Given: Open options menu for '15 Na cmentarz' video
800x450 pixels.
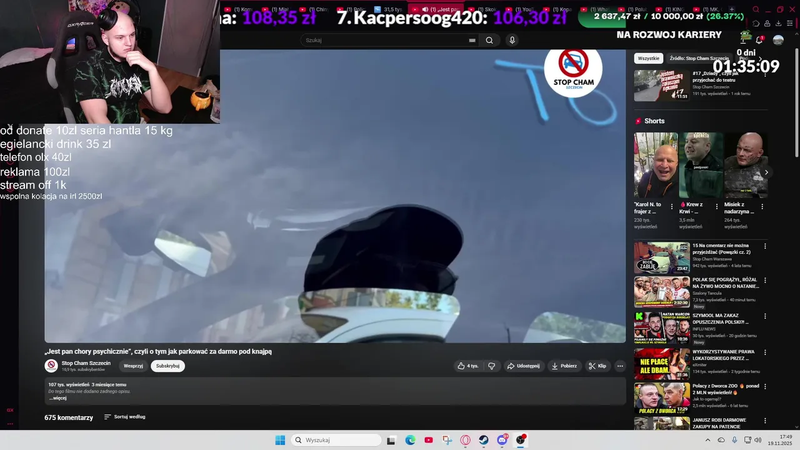Looking at the screenshot, I should click(765, 246).
